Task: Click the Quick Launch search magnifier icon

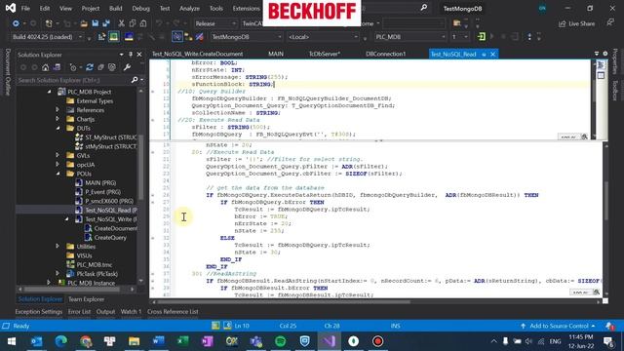Action: click(424, 8)
